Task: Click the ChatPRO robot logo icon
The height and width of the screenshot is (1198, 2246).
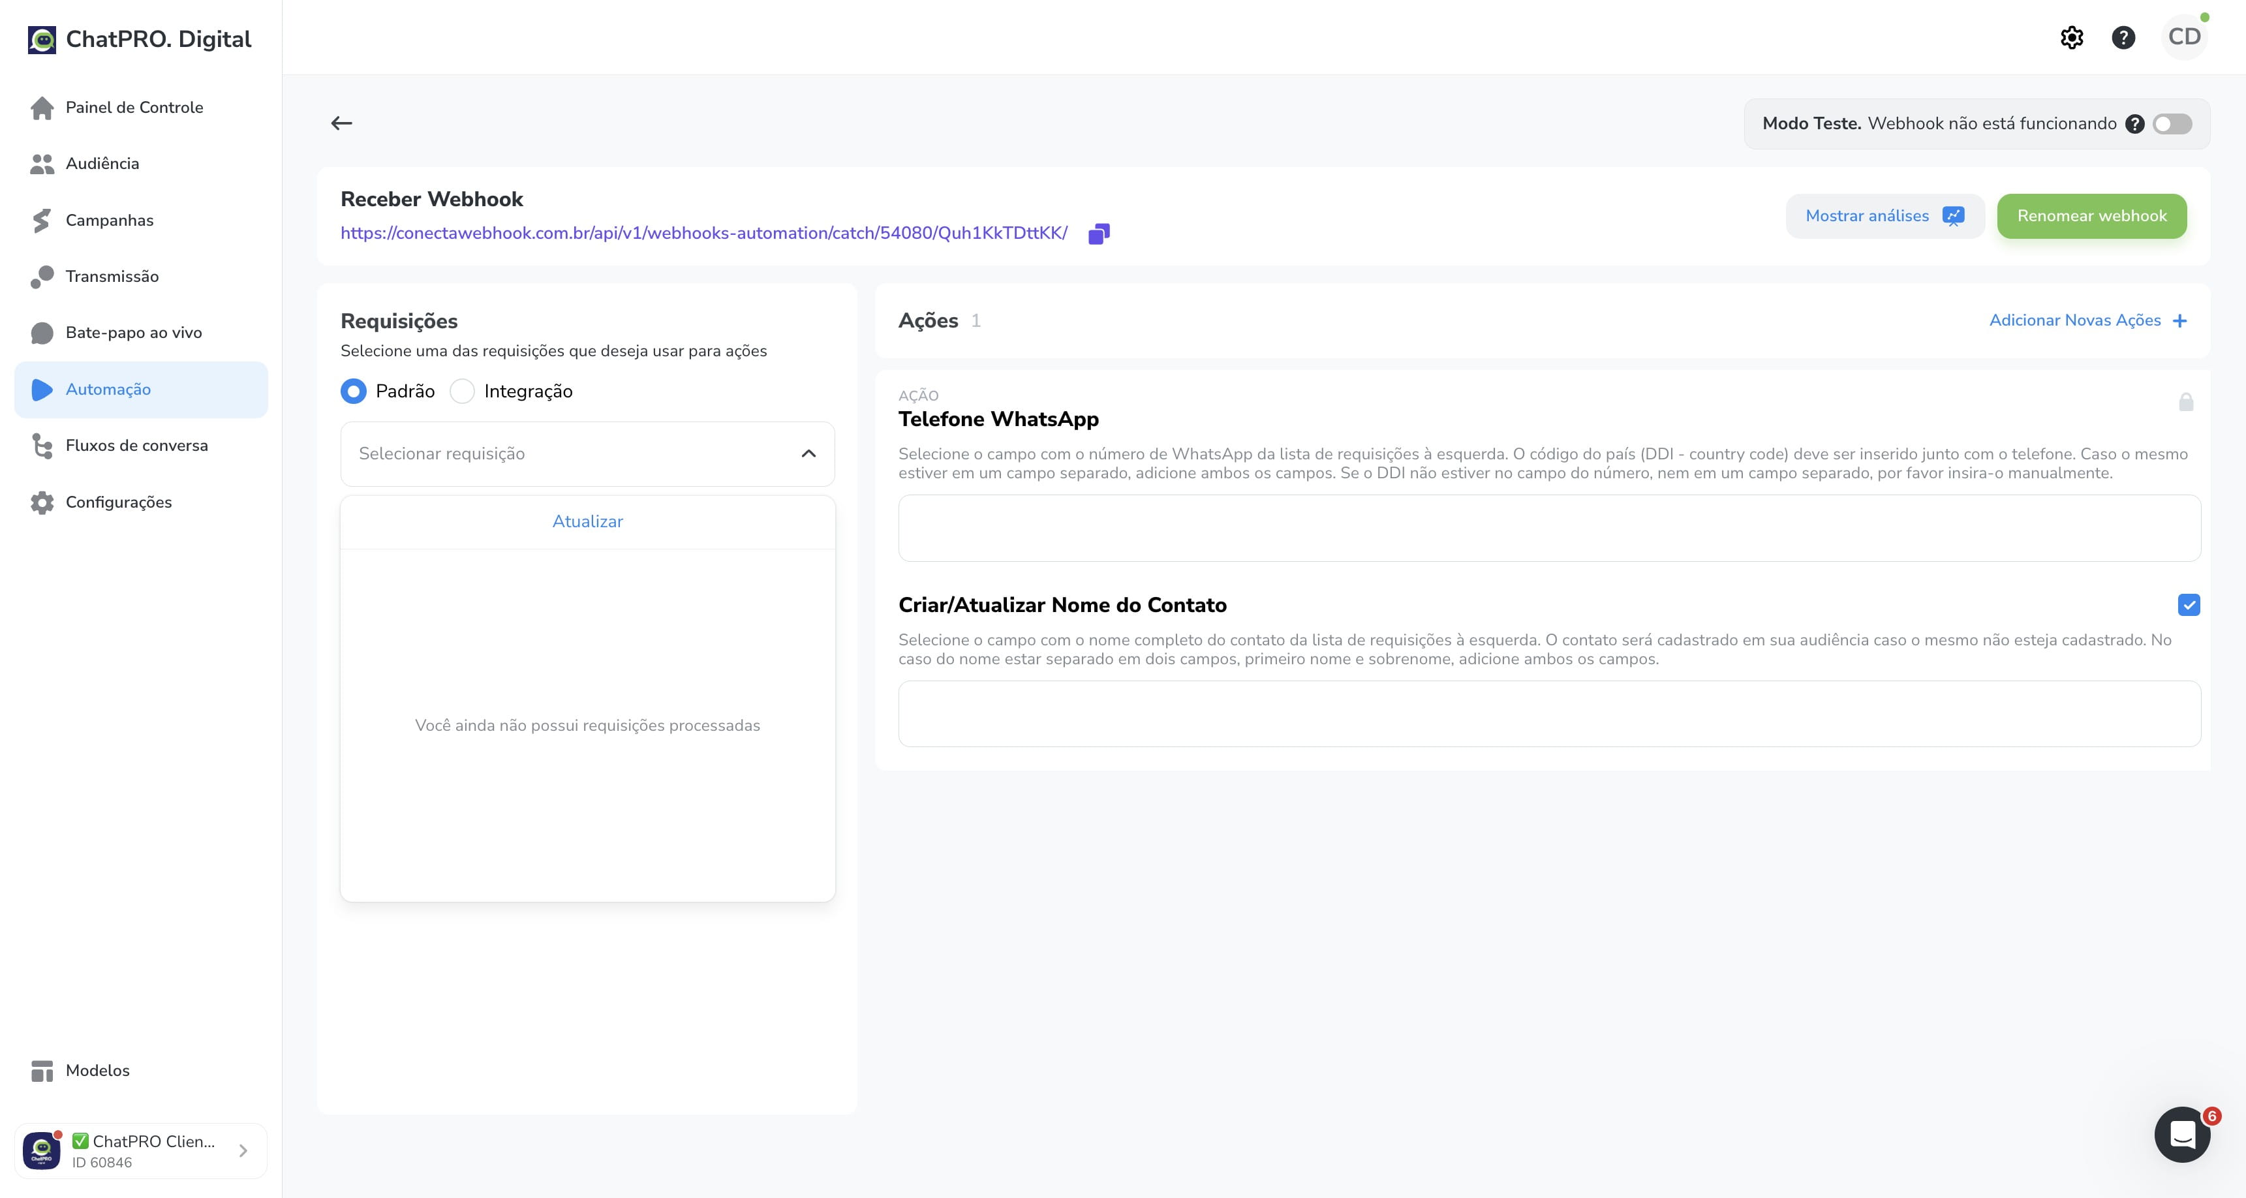Action: coord(42,39)
